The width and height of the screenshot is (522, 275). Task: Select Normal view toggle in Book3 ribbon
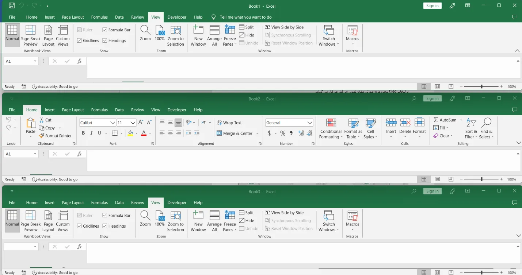pos(12,221)
